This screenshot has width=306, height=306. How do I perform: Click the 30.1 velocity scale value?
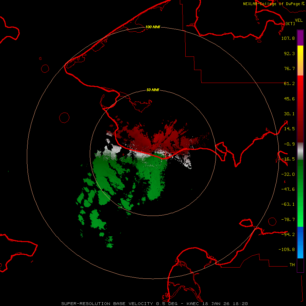(289, 114)
